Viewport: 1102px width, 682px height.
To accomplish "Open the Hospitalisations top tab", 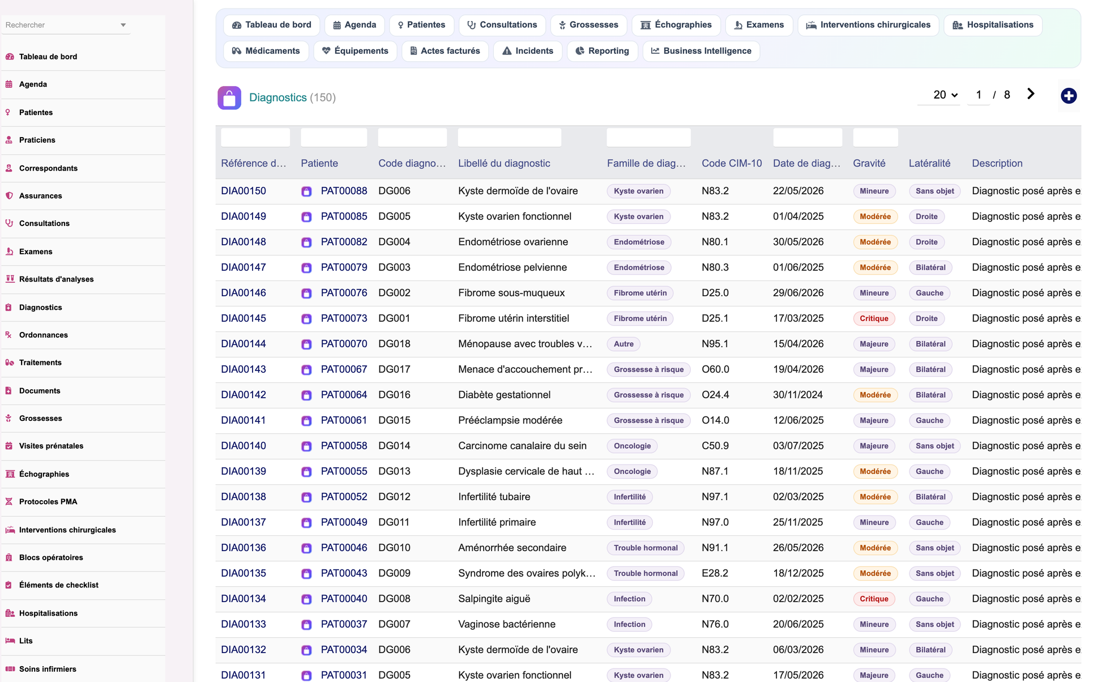I will [x=993, y=25].
